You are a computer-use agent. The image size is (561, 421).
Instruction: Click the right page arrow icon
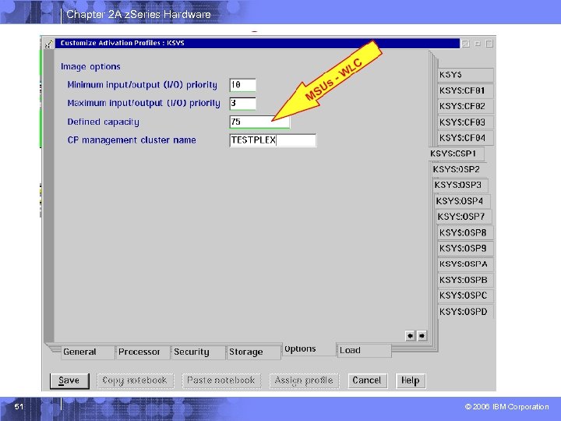422,336
